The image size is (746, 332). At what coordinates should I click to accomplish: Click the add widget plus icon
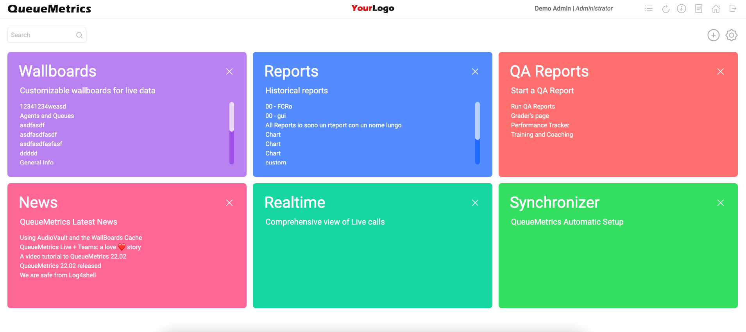coord(714,35)
